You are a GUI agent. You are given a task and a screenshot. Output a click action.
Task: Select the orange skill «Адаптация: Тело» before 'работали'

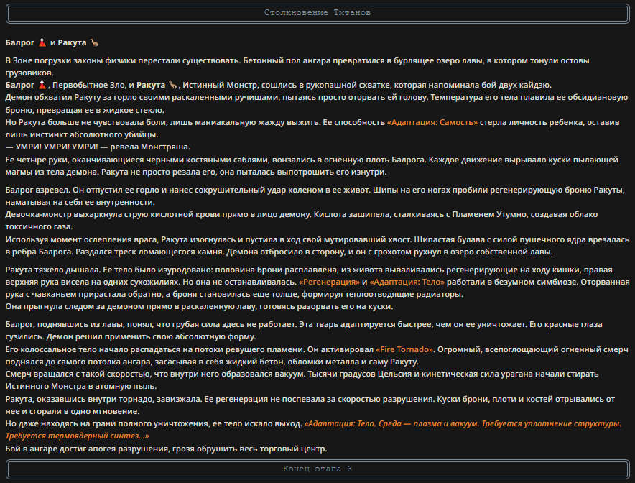point(407,282)
